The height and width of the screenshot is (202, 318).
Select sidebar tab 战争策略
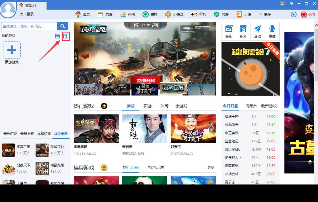tap(61, 134)
